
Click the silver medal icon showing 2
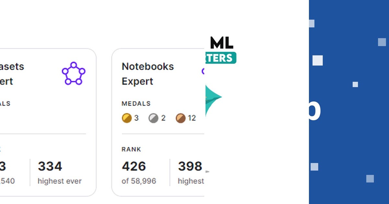point(153,118)
